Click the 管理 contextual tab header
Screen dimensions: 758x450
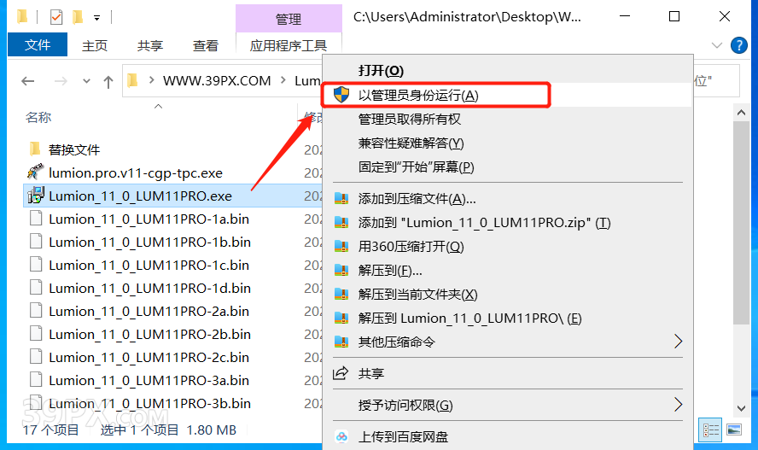(289, 19)
